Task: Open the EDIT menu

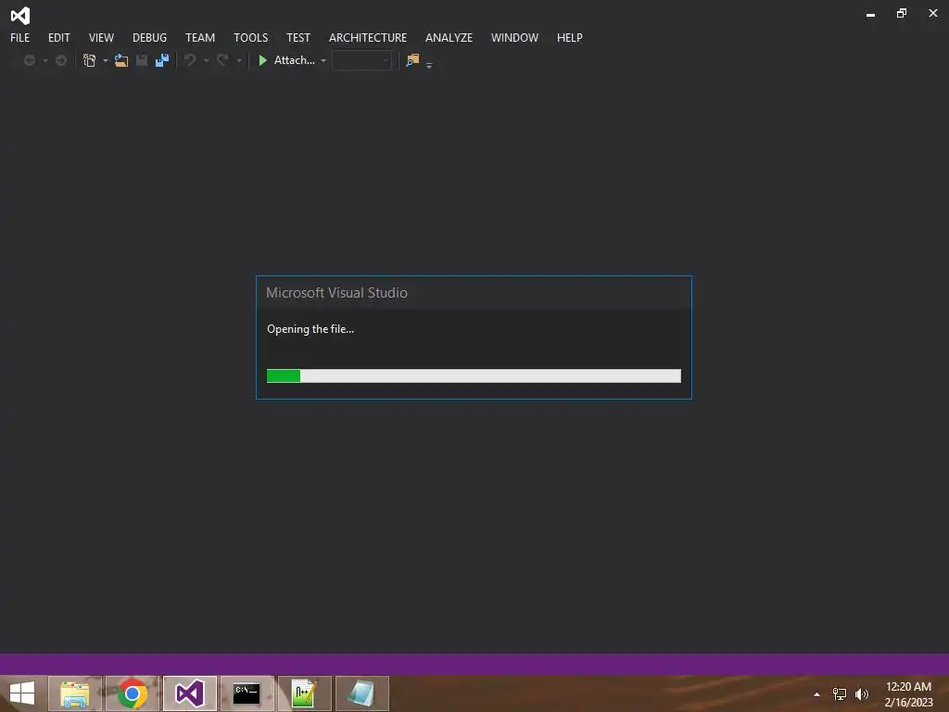Action: (58, 37)
